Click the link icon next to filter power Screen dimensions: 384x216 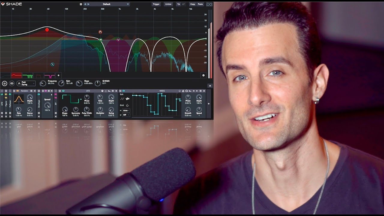pyautogui.click(x=12, y=83)
